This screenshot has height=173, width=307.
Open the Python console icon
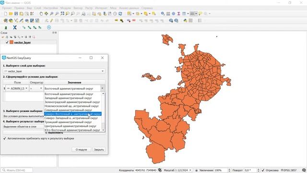click(x=185, y=20)
